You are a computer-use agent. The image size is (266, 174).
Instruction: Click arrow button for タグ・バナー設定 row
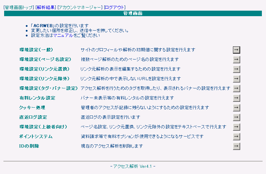pyautogui.click(x=236, y=88)
